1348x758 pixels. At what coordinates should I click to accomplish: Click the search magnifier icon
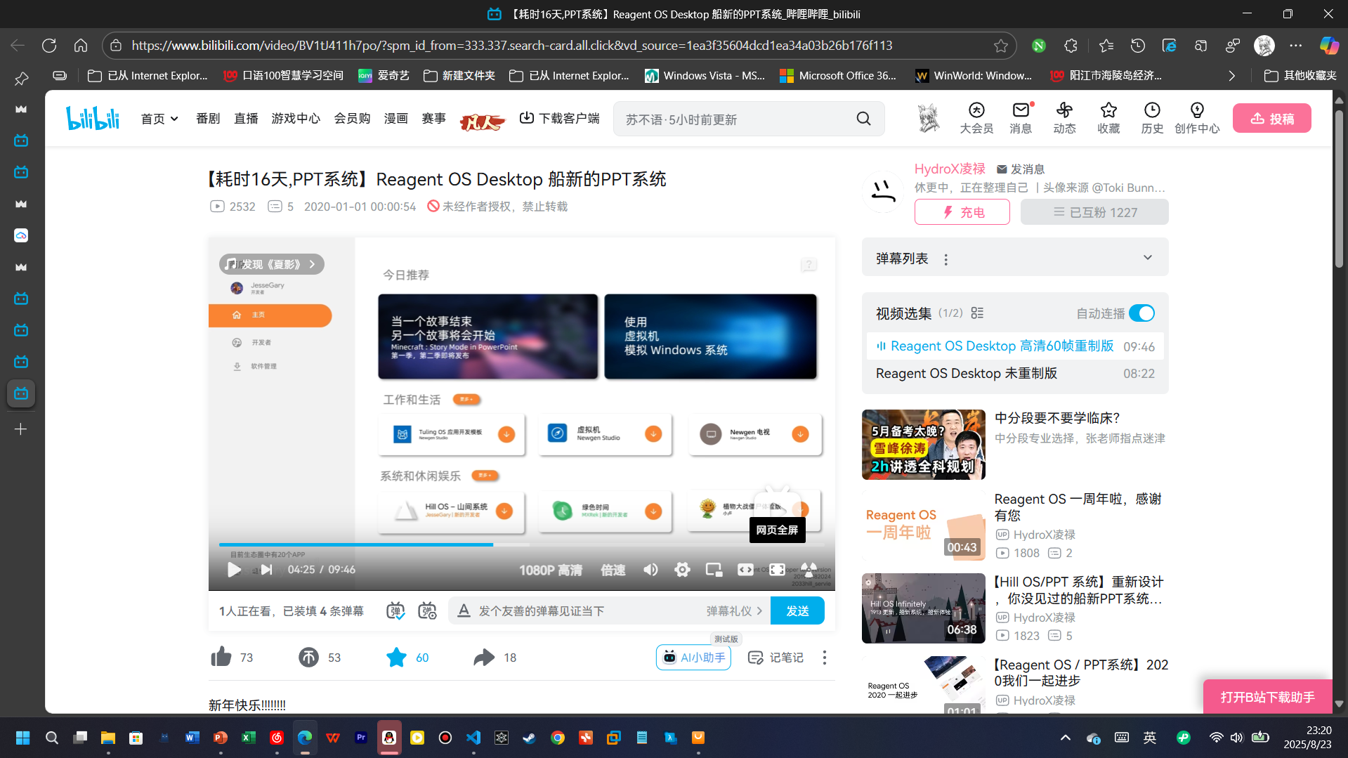863,119
